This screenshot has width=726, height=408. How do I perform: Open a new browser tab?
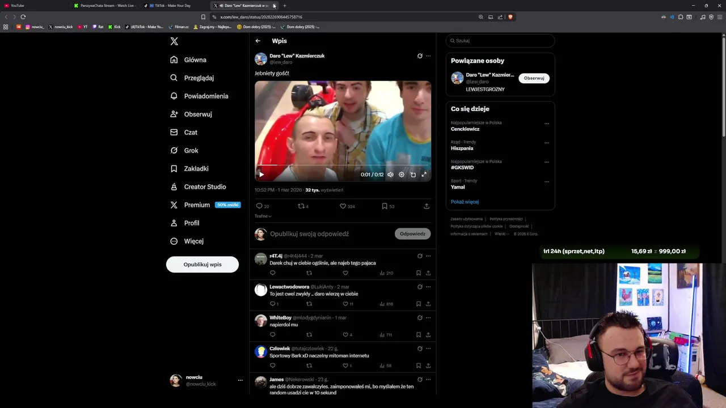(x=285, y=6)
